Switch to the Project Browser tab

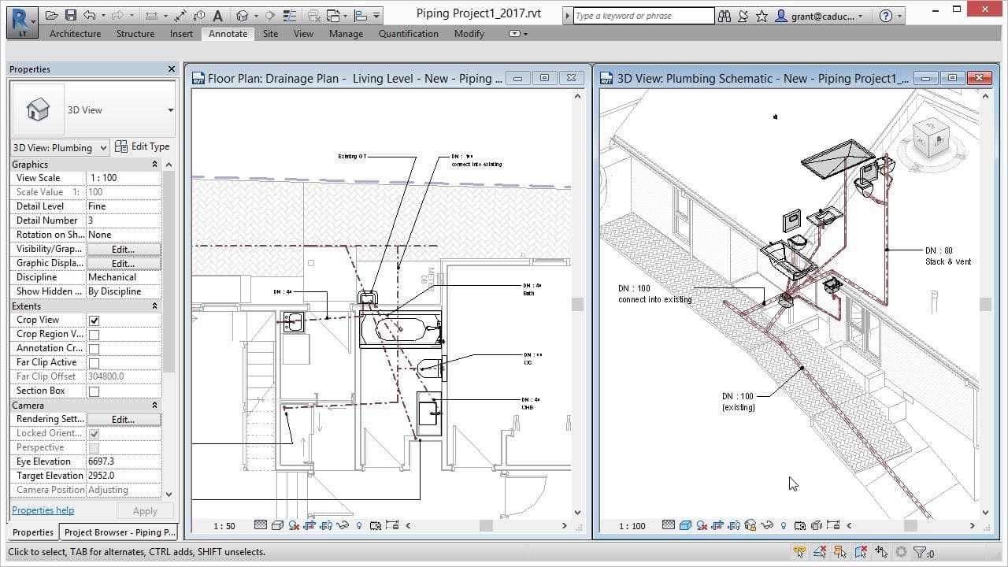click(120, 532)
